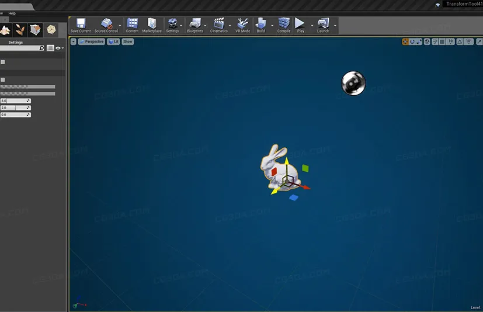Select the Geometry Editing mode icon

(x=35, y=30)
